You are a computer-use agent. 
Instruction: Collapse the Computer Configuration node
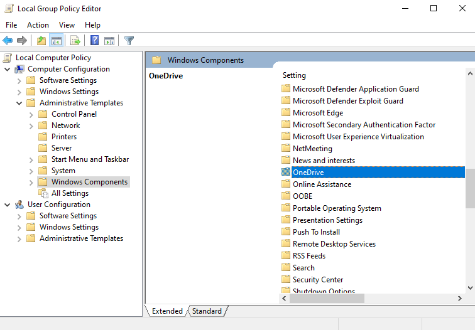point(7,69)
